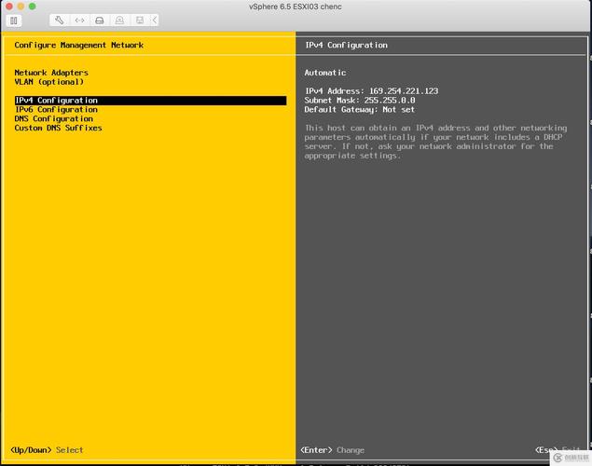Click the floppy disk toolbar icon
The image size is (592, 466).
(x=139, y=20)
